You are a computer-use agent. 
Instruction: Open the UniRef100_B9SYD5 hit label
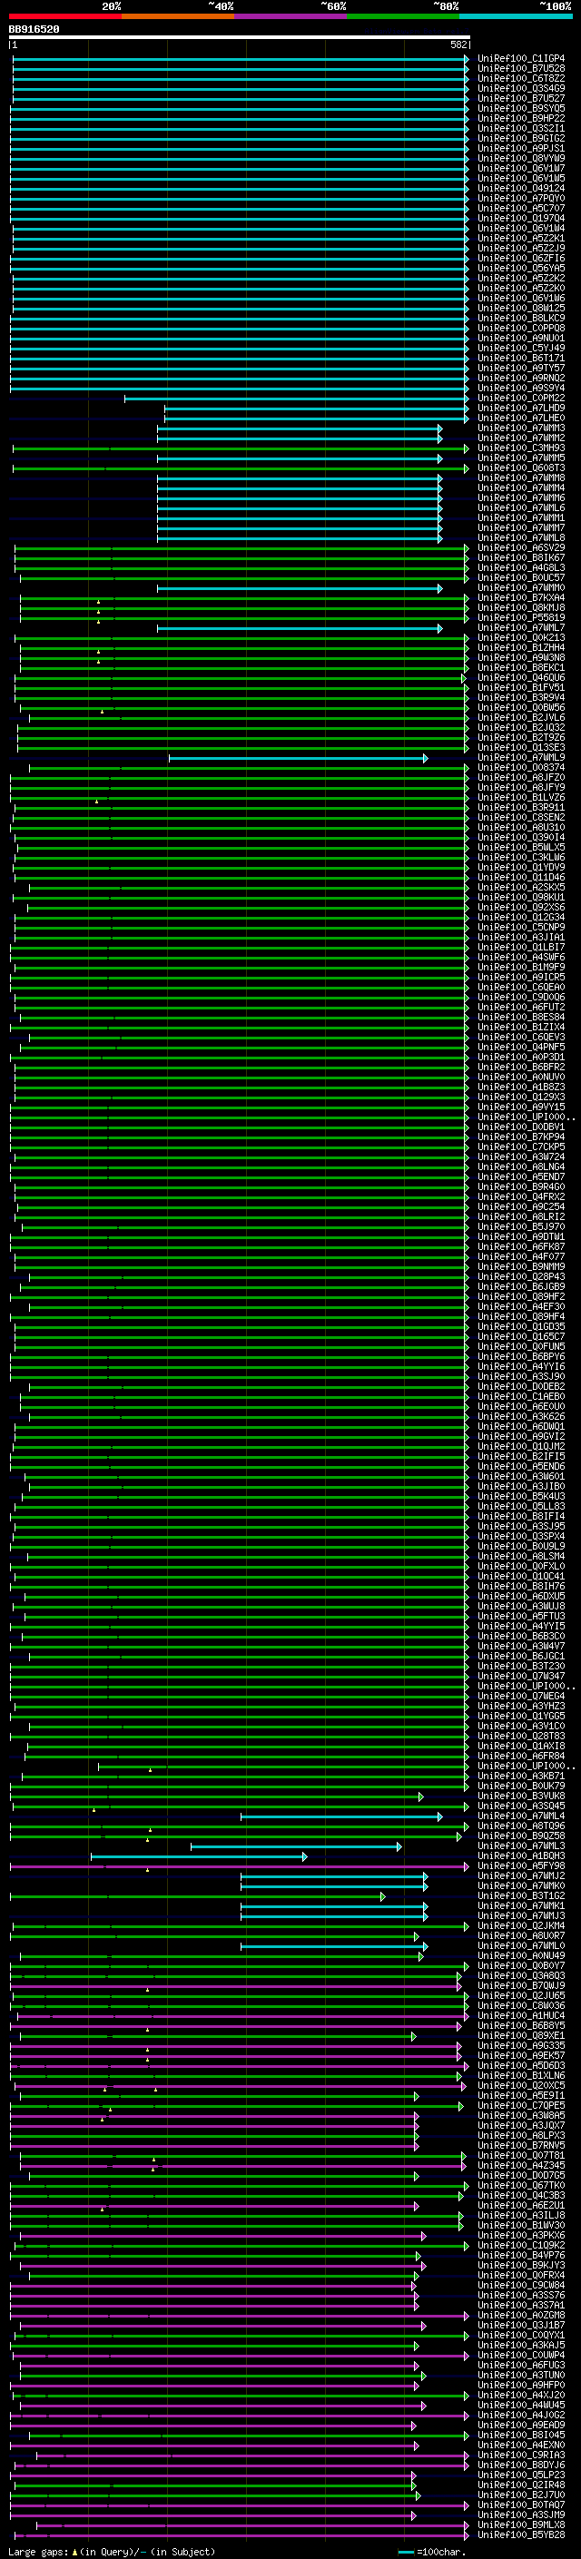coord(520,108)
